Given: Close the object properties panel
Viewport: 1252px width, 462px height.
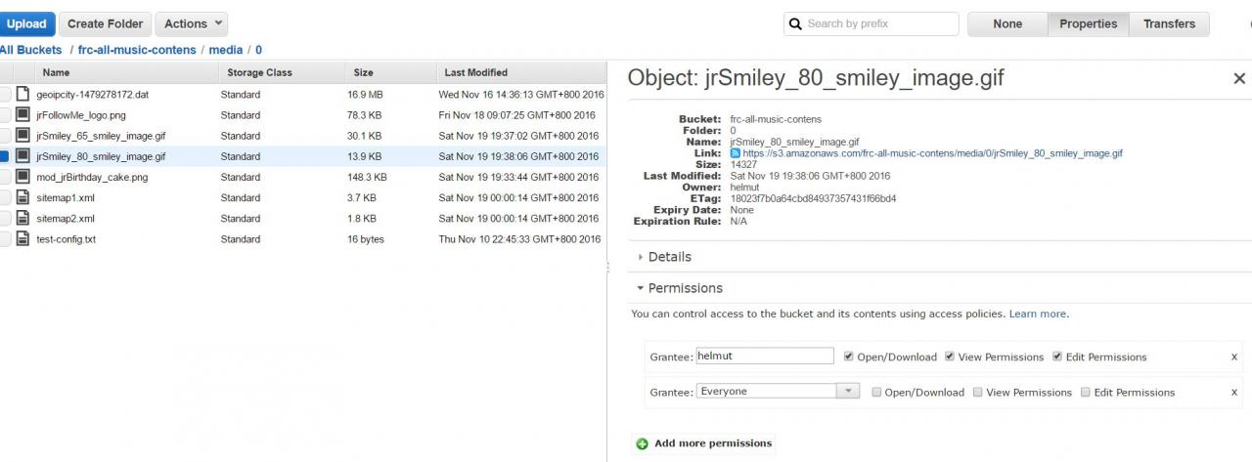Looking at the screenshot, I should pyautogui.click(x=1239, y=78).
